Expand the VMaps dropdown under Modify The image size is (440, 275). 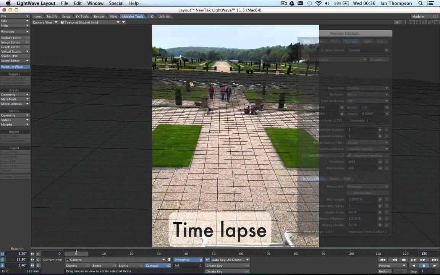pos(15,120)
